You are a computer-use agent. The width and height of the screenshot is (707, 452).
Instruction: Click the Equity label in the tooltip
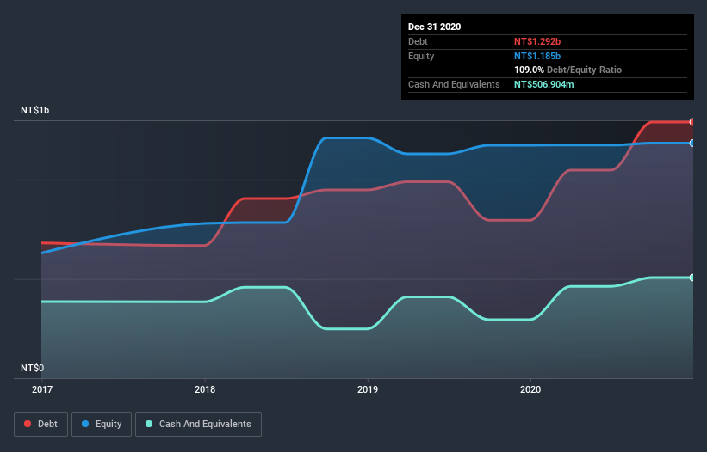tap(421, 56)
